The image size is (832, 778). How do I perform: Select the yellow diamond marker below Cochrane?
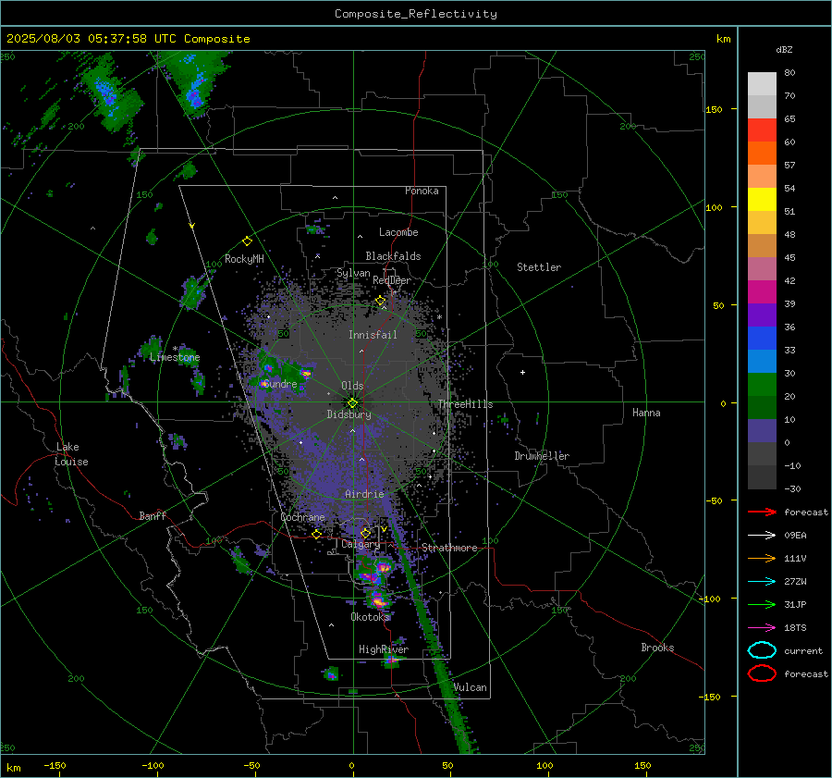pyautogui.click(x=316, y=534)
